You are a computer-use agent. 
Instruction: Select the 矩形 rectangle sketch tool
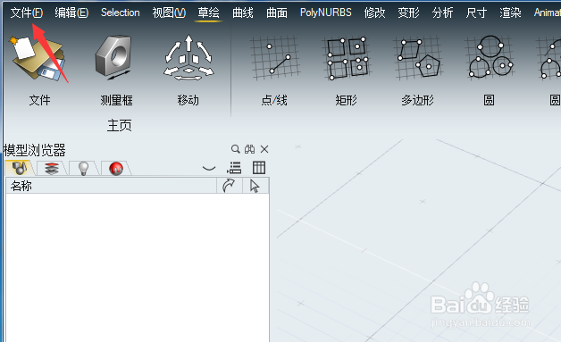(347, 58)
